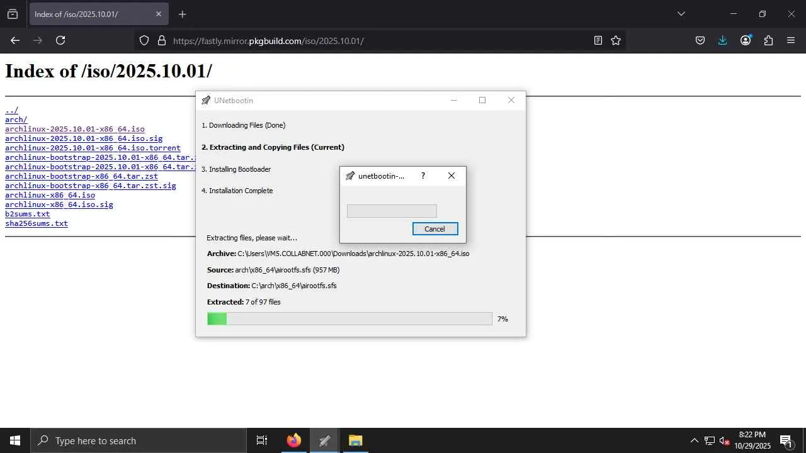Click the forward navigation arrow
The width and height of the screenshot is (806, 453).
click(x=38, y=40)
